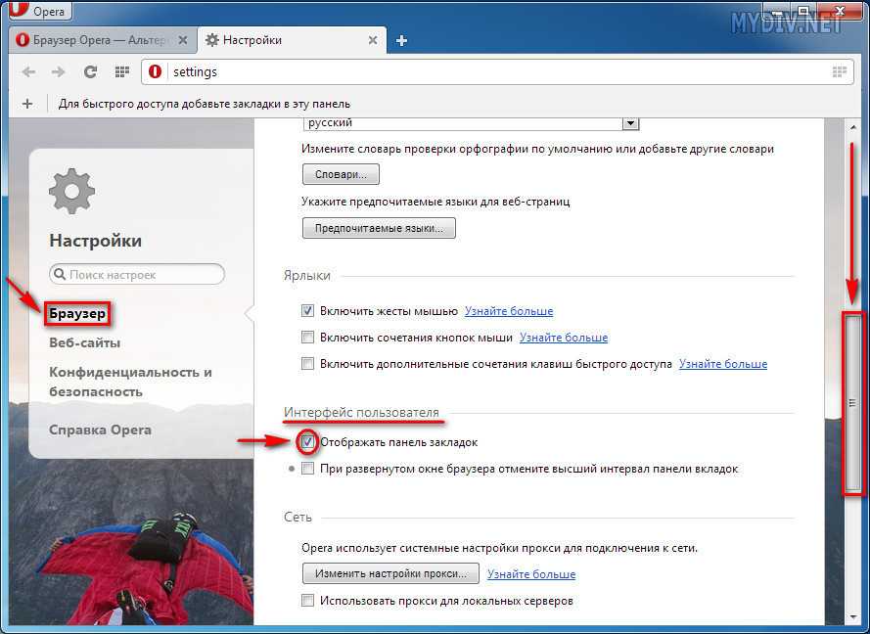
Task: Click the Сеть section heading
Action: pyautogui.click(x=298, y=517)
